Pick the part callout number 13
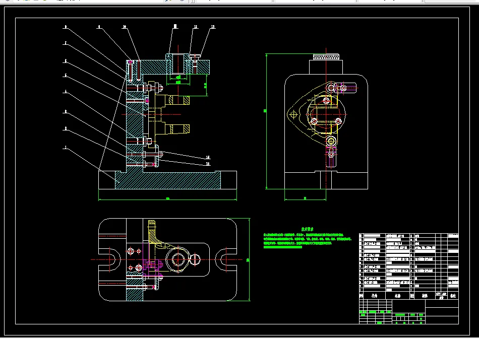Image resolution: width=479 pixels, height=339 pixels. (213, 27)
